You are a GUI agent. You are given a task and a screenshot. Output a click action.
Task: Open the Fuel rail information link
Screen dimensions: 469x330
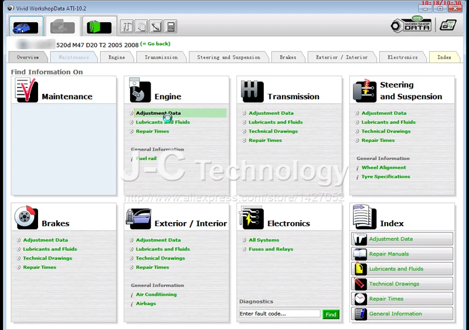[x=146, y=158]
